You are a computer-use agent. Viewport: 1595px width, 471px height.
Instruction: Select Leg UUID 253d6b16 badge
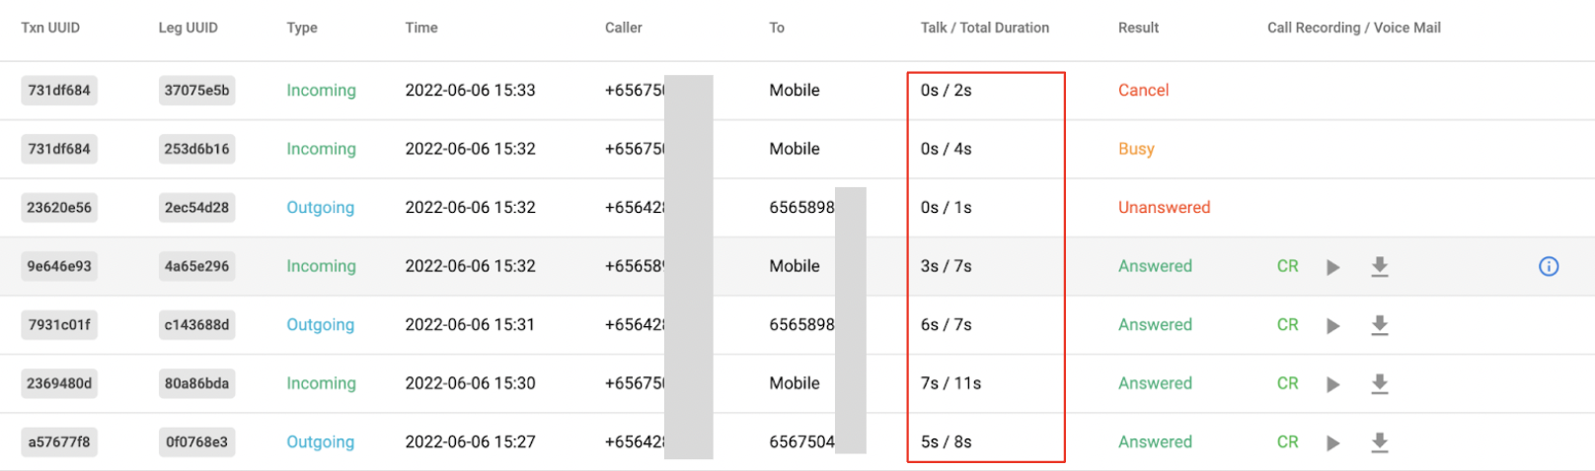point(196,149)
